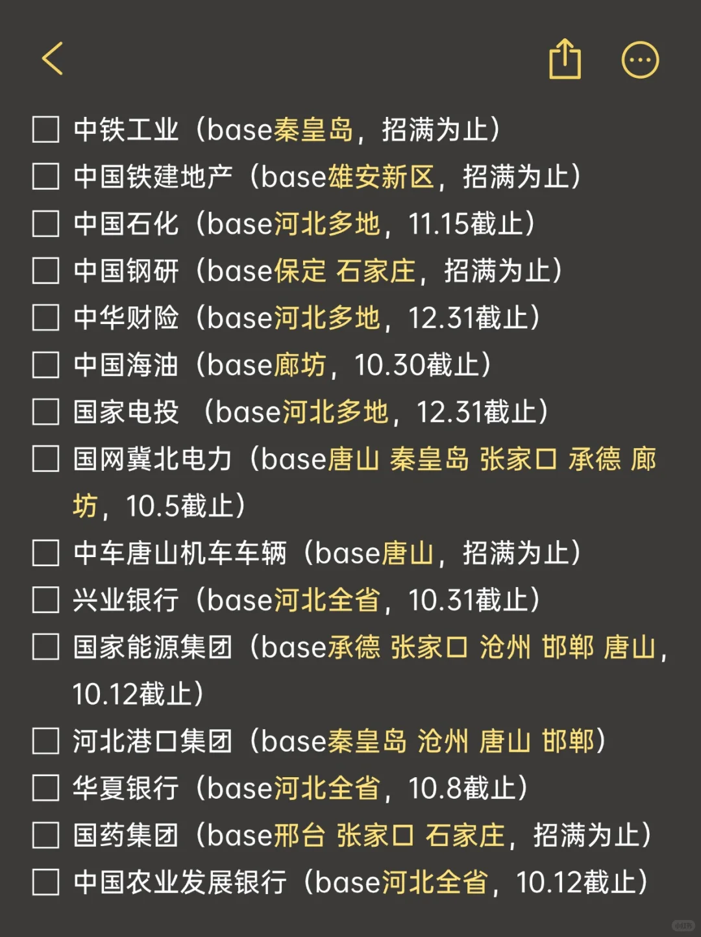Mark the 国家能源集团 checkbox
This screenshot has height=937, width=701.
click(x=46, y=647)
